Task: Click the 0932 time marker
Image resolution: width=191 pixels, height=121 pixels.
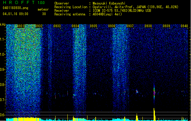Action: coord(39,26)
